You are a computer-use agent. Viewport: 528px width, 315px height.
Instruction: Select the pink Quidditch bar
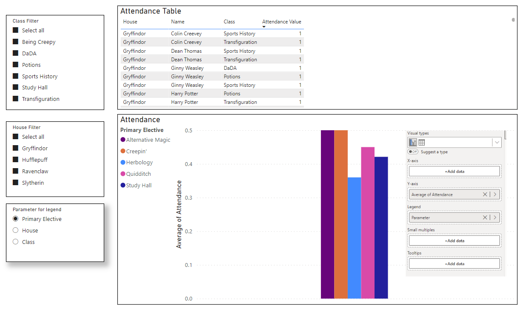tap(368, 223)
